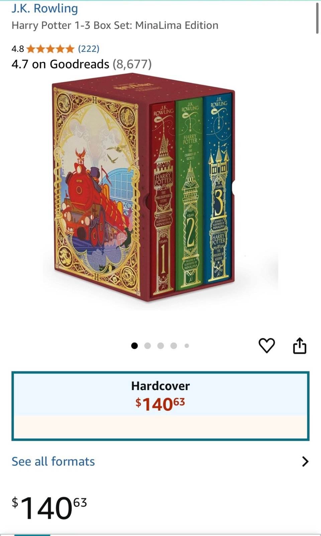Go to the second image carousel dot

pos(147,346)
